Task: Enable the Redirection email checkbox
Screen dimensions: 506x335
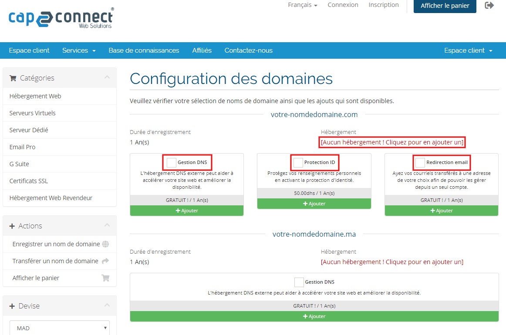Action: click(420, 163)
